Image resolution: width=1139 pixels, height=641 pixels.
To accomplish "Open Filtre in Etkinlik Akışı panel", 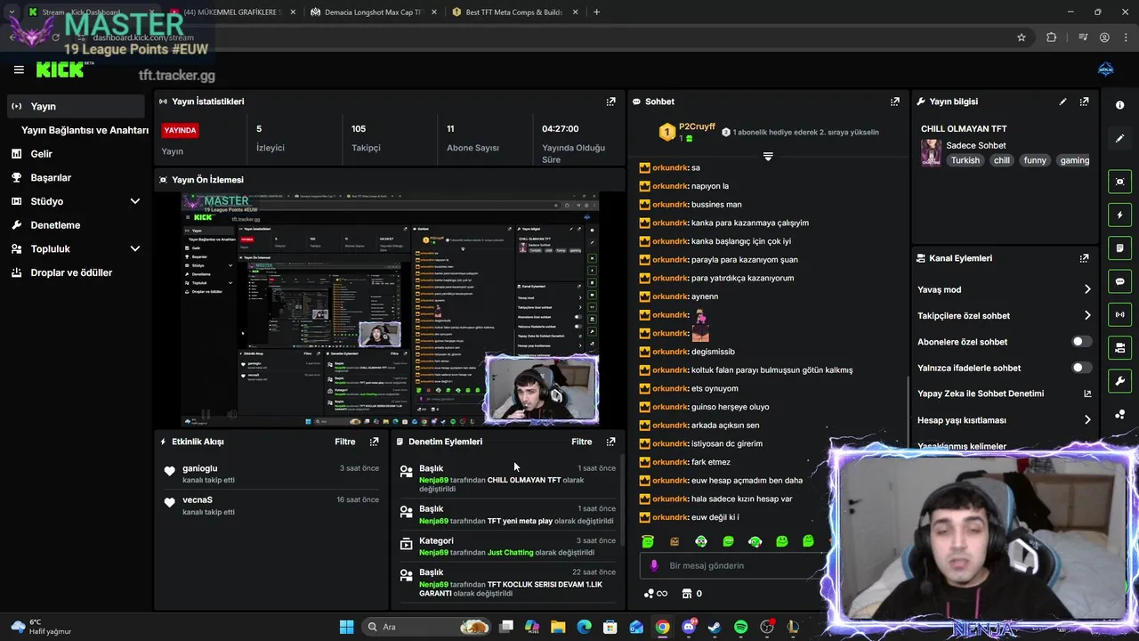I will (345, 442).
